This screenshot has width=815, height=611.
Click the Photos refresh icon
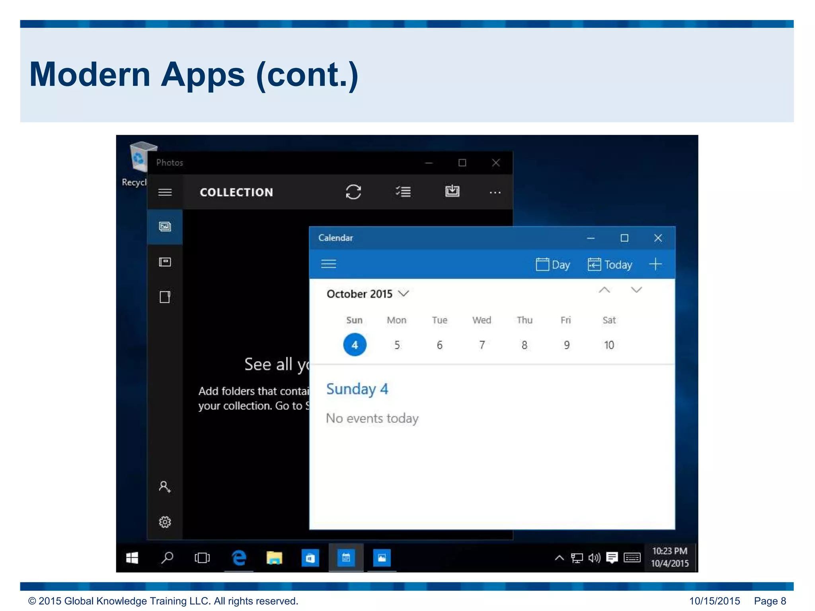tap(353, 192)
